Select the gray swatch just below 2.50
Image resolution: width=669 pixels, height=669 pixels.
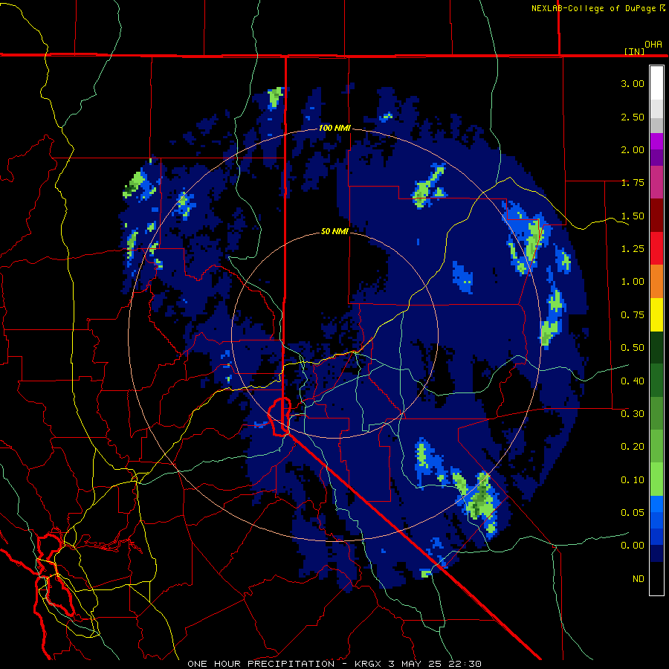coord(656,125)
